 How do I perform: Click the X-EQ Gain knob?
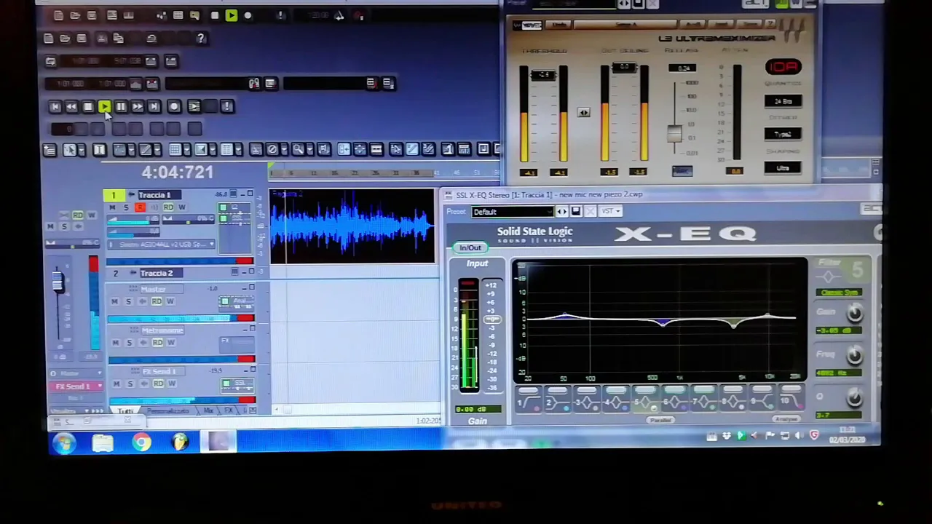[x=854, y=313]
